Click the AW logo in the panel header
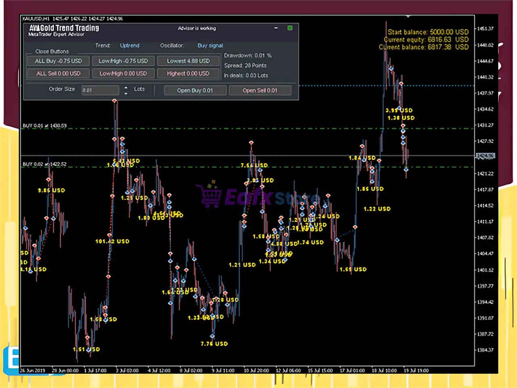This screenshot has width=517, height=388. (x=34, y=28)
